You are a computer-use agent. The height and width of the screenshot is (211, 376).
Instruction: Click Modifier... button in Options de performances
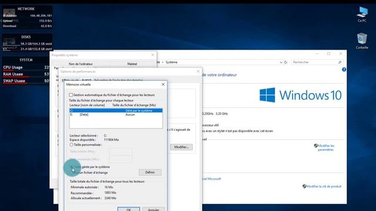click(x=182, y=147)
